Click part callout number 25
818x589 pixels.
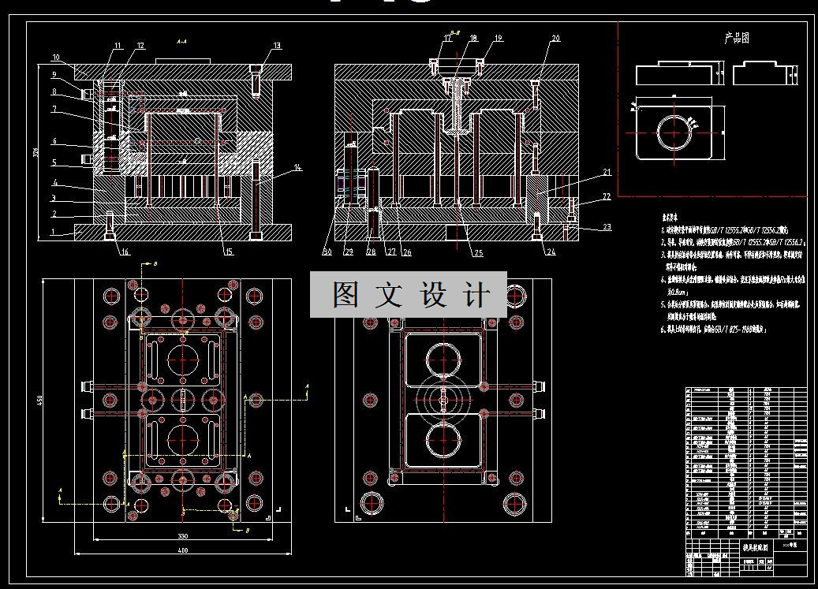(478, 253)
